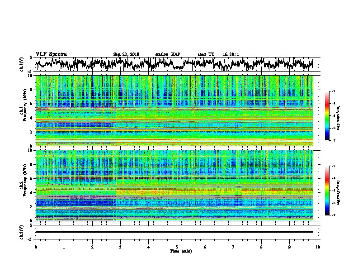The width and height of the screenshot is (358, 277).
Task: Click the ch.1 frequency tick label "4"
Action: [x=32, y=118]
